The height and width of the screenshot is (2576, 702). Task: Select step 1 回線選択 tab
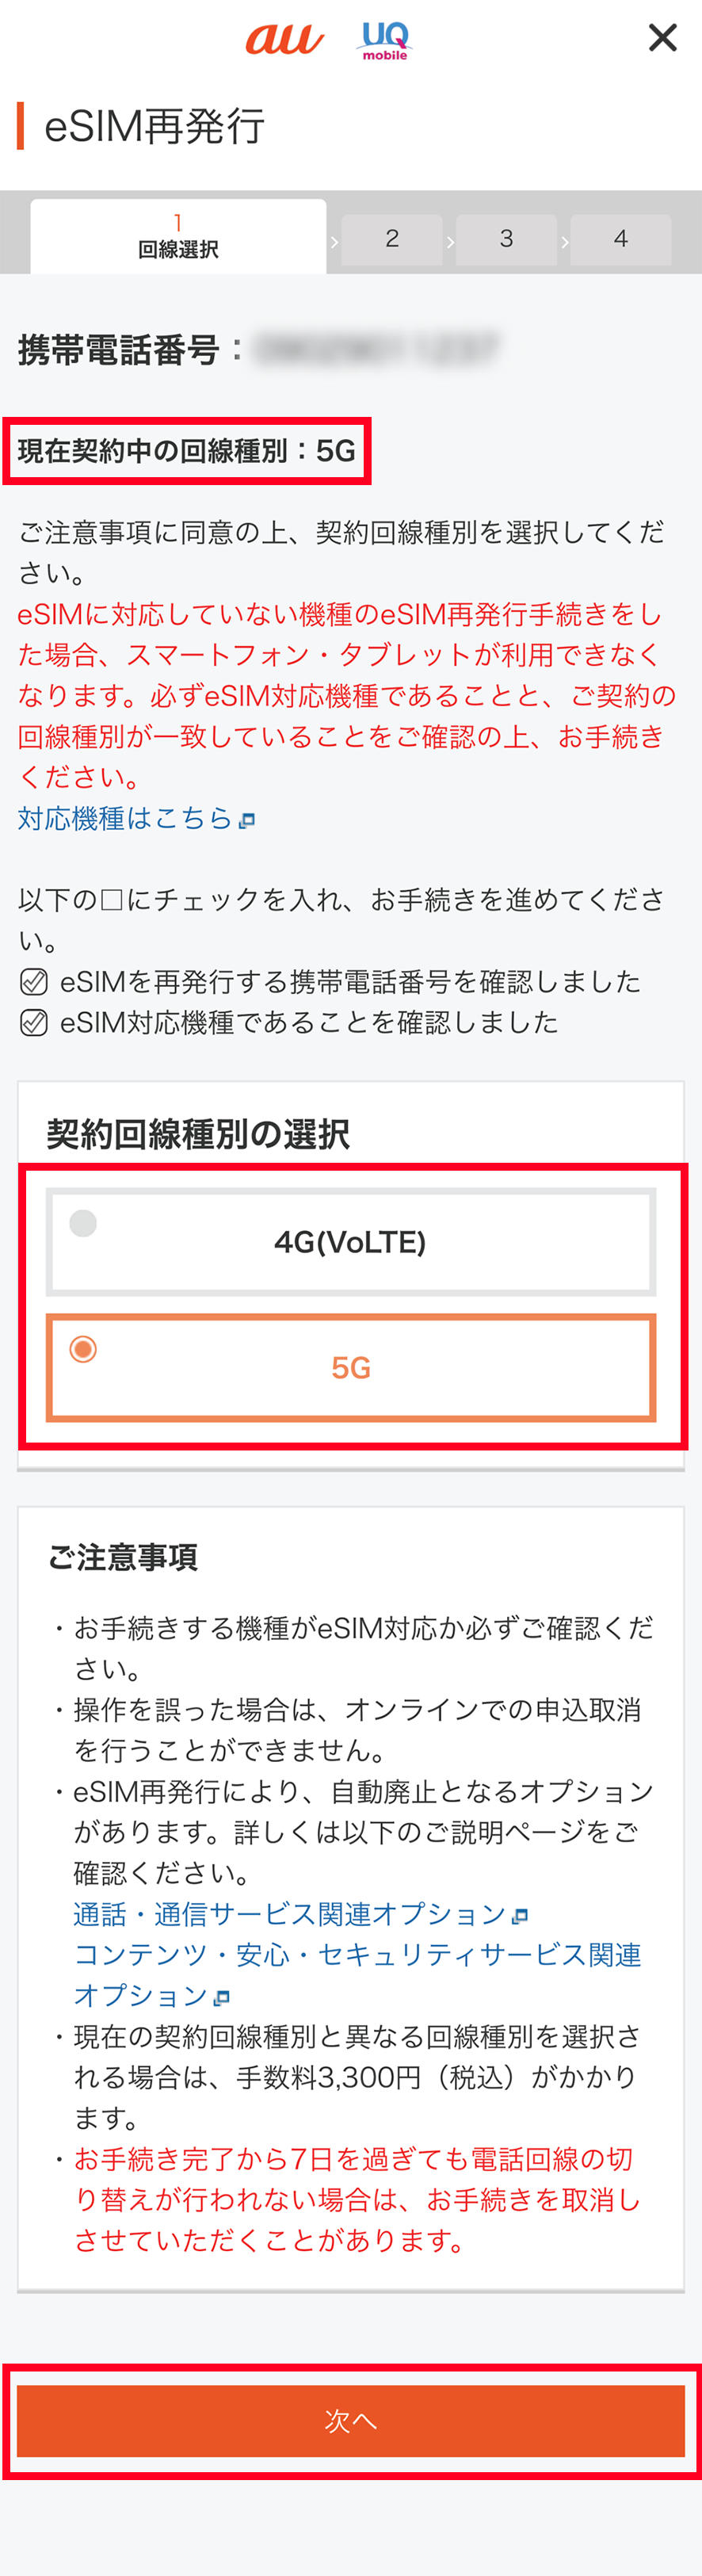coord(178,237)
